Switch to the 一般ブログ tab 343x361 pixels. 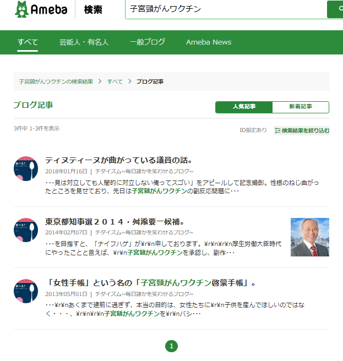tap(148, 42)
